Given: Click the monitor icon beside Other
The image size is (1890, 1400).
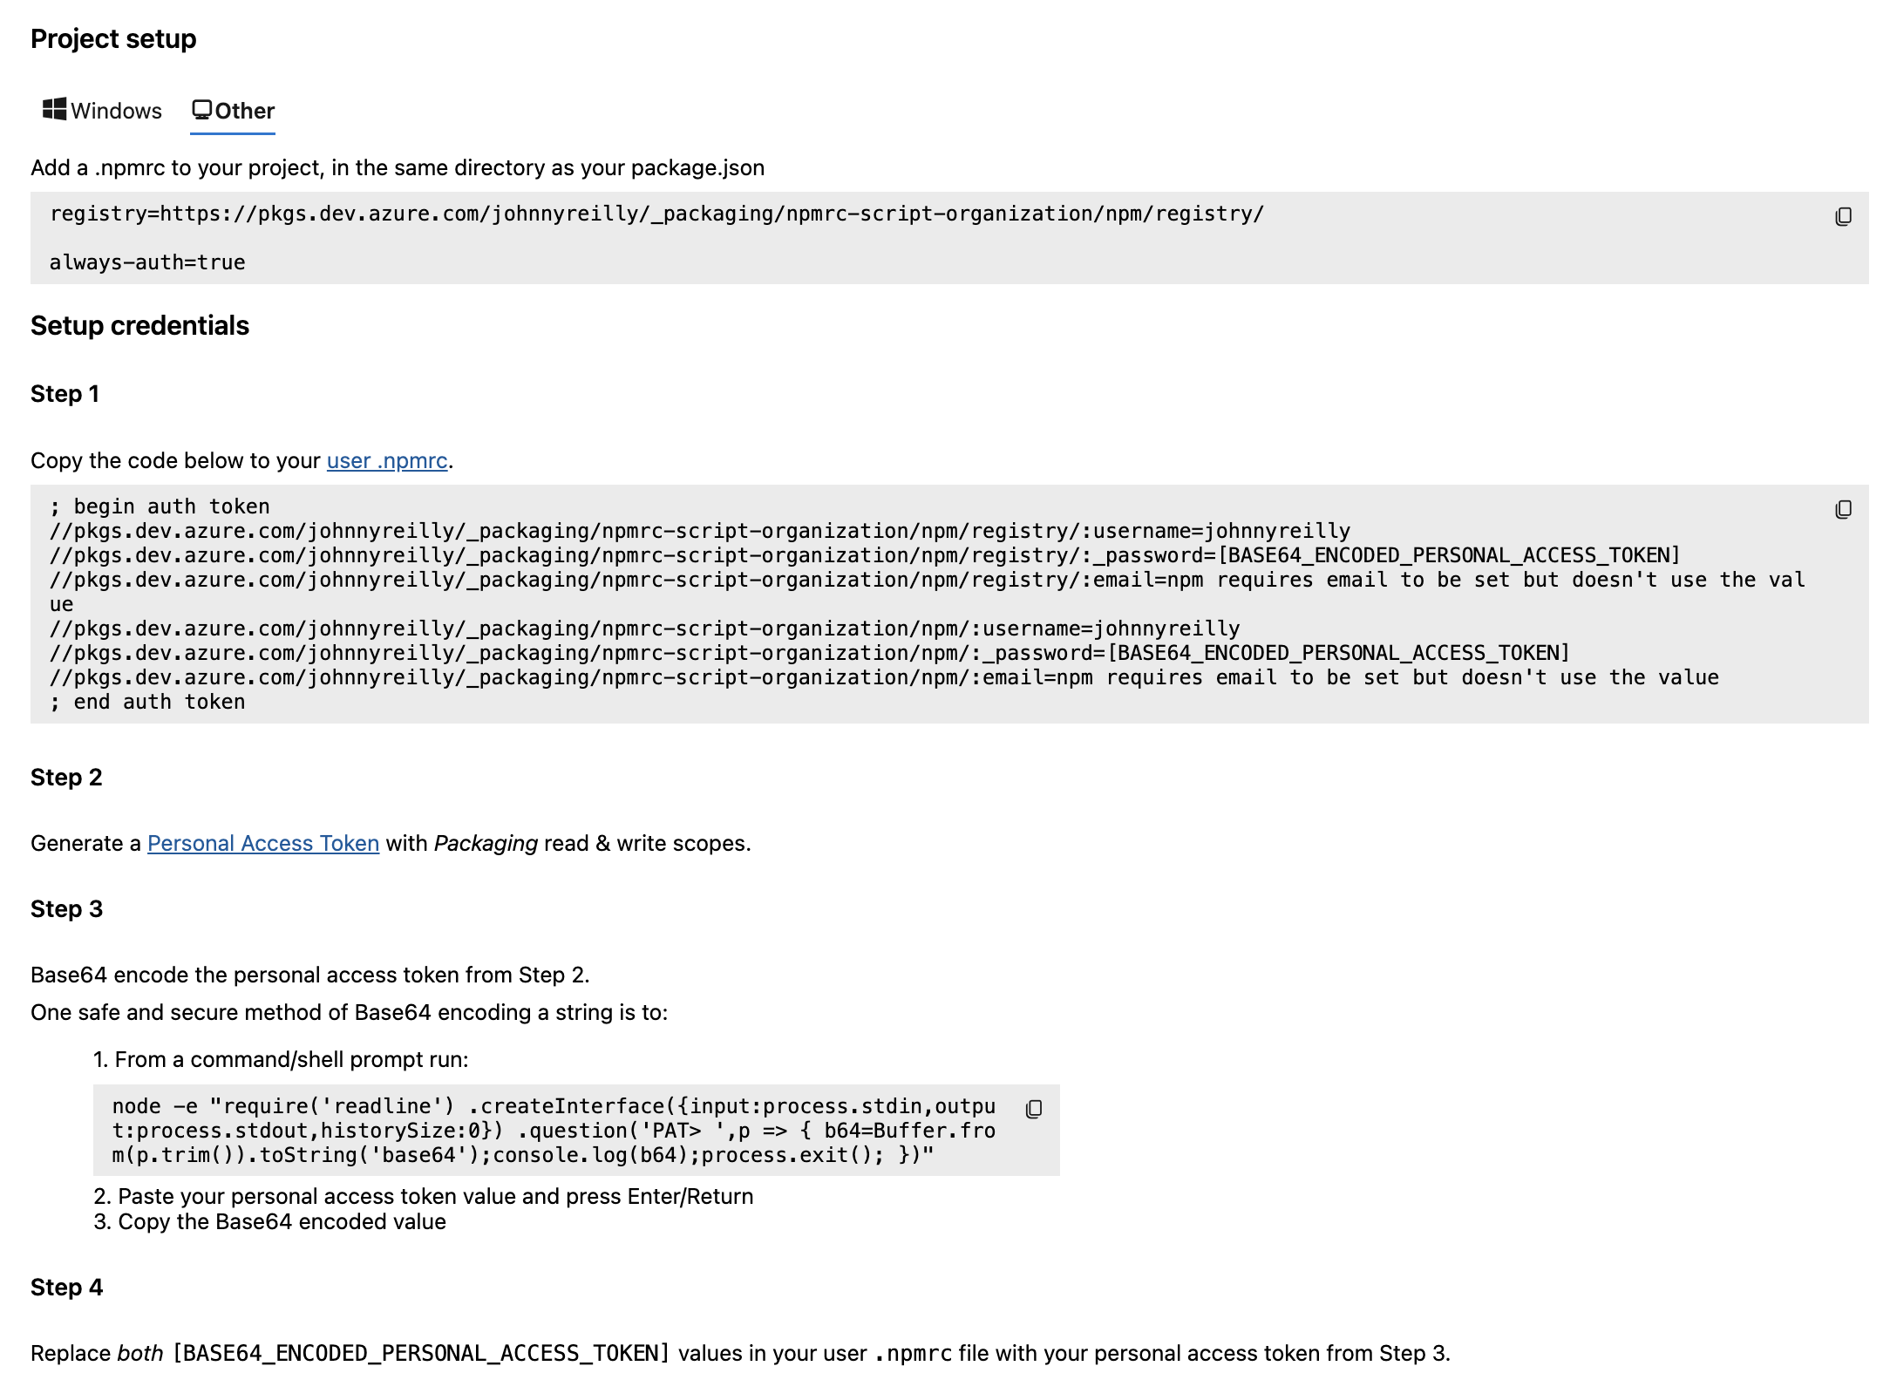Looking at the screenshot, I should tap(201, 110).
